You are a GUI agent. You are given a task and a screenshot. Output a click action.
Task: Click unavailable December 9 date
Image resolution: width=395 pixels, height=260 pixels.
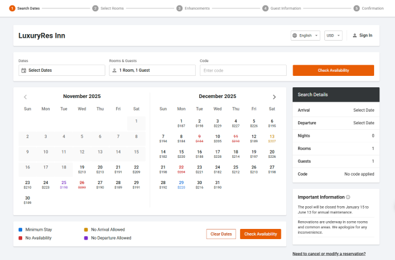(199, 139)
